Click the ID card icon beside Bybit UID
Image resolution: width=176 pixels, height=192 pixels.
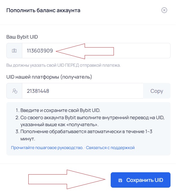click(14, 51)
